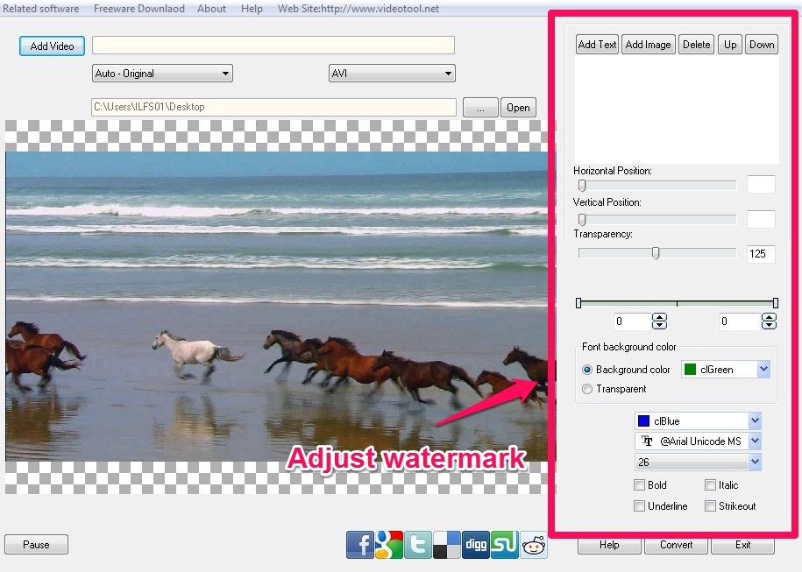Image resolution: width=802 pixels, height=572 pixels.
Task: Enable the Bold checkbox
Action: click(x=640, y=485)
